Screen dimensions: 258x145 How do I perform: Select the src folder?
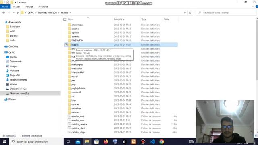[73, 96]
